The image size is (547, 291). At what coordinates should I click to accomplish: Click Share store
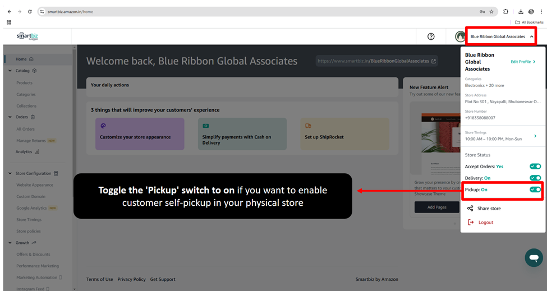[489, 209]
